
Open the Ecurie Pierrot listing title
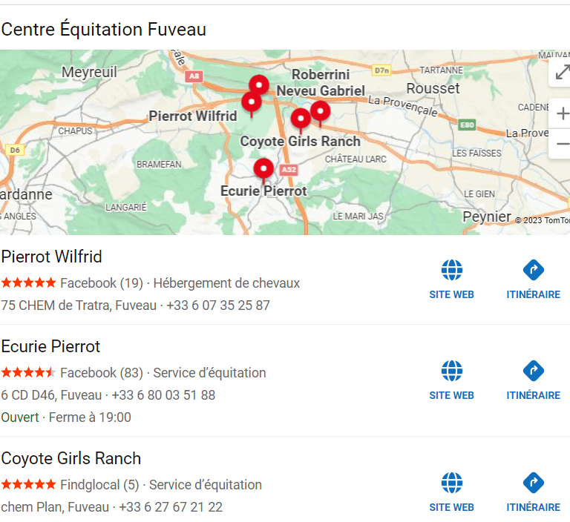50,346
